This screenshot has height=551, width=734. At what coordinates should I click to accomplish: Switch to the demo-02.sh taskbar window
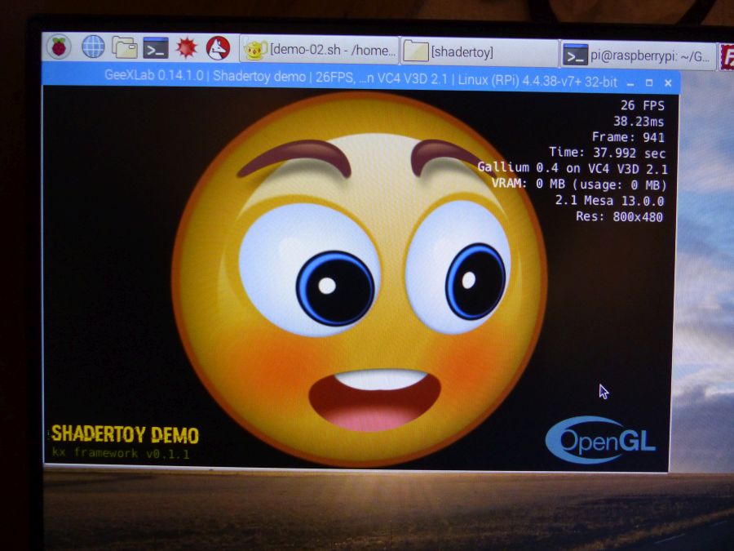[319, 50]
